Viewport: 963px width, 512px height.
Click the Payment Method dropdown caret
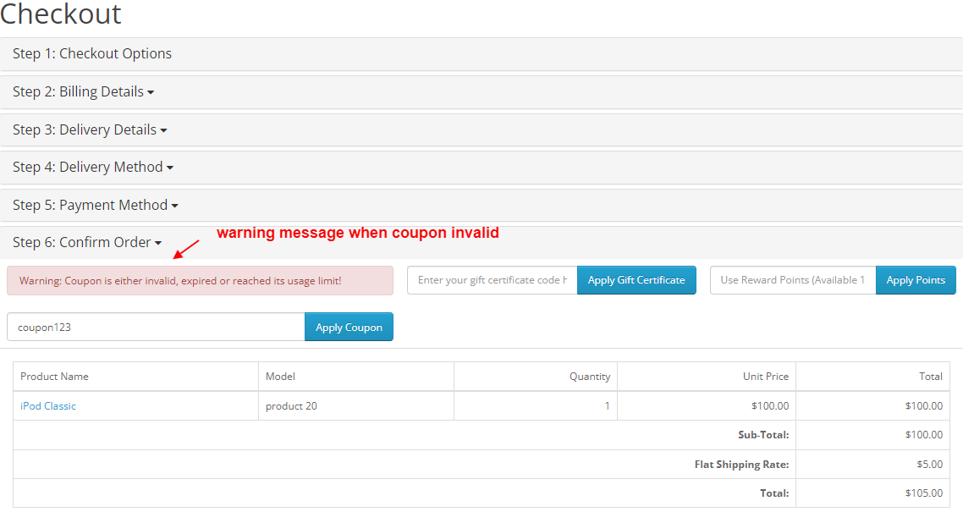(173, 206)
